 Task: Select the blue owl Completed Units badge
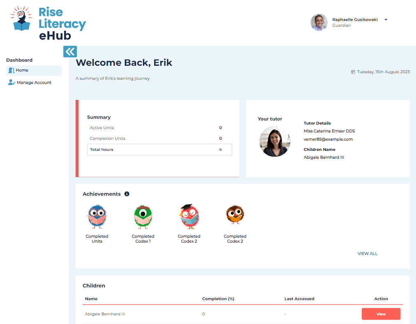point(97,217)
